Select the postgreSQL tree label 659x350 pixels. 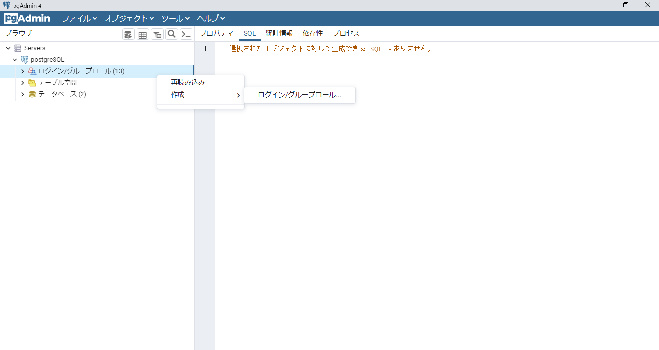(x=47, y=60)
